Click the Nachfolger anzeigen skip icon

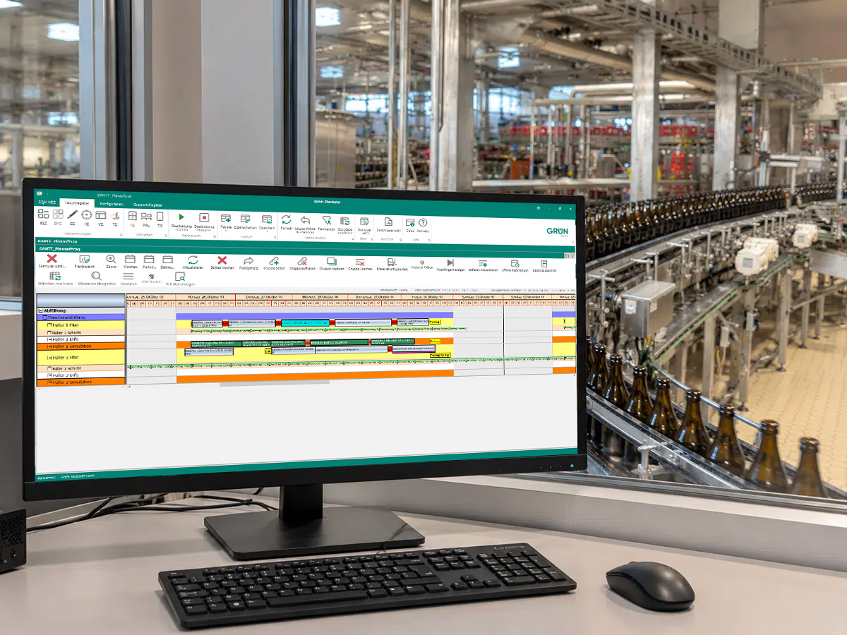(450, 262)
